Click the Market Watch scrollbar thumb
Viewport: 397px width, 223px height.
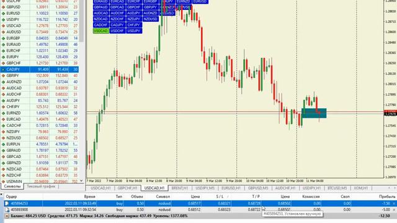point(81,20)
